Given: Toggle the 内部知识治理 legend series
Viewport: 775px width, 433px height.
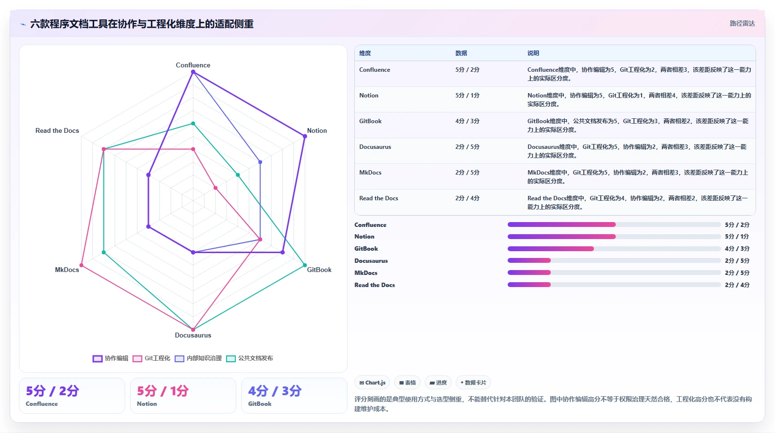Looking at the screenshot, I should (x=198, y=358).
